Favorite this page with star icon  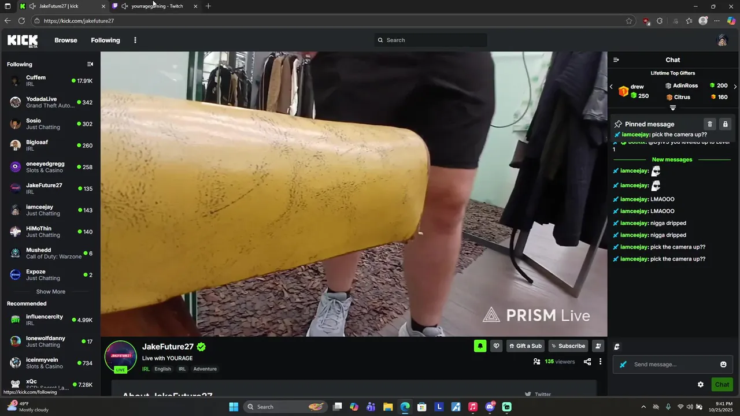point(629,21)
